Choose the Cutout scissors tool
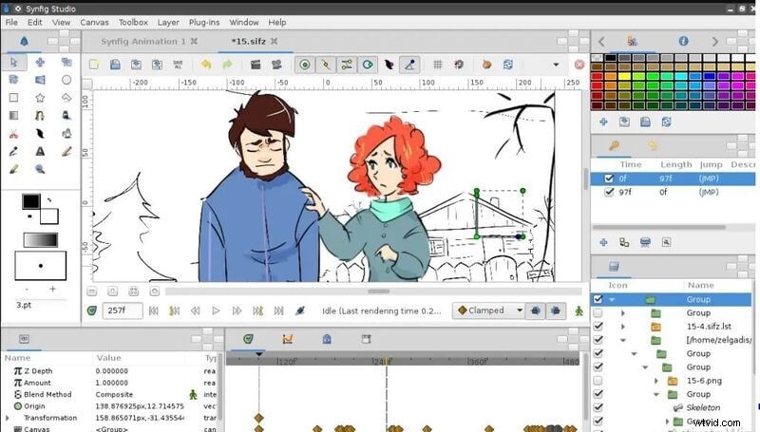Image resolution: width=760 pixels, height=432 pixels. 13,134
